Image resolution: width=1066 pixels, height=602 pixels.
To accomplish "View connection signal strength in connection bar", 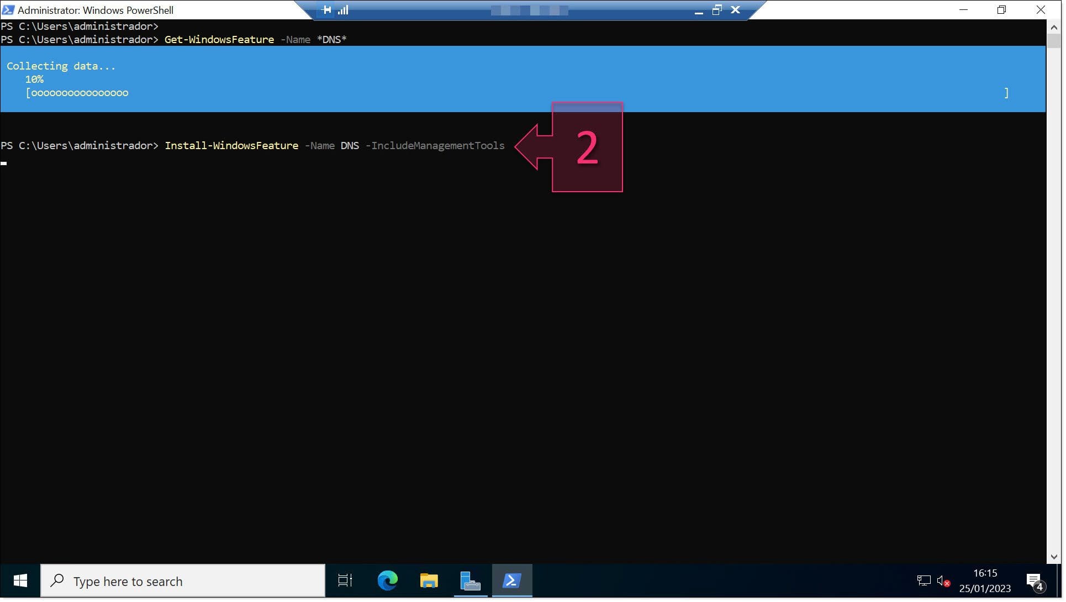I will click(344, 10).
